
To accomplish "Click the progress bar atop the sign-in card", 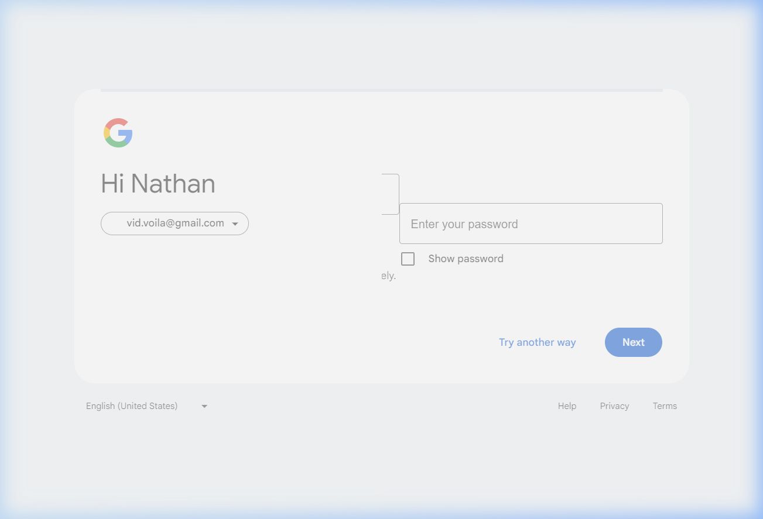I will [x=381, y=90].
